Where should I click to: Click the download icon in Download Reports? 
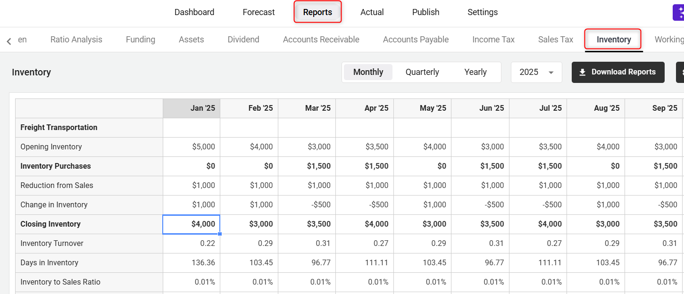point(583,72)
